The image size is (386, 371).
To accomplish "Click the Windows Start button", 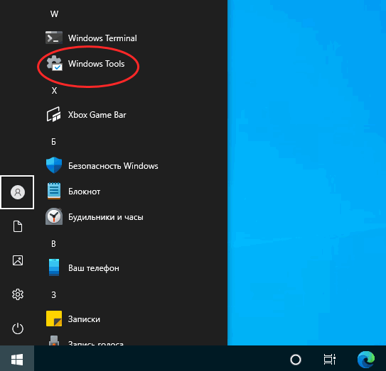I will click(x=17, y=360).
